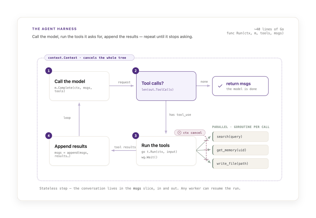Click the 'none' arrow label

pos(204,82)
